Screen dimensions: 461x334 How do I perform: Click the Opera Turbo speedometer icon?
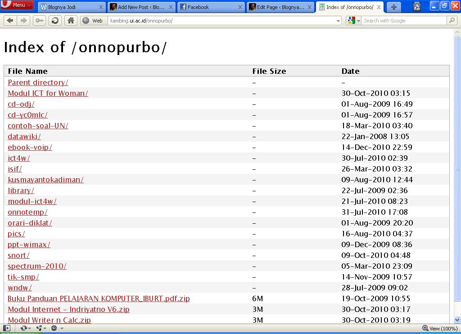click(x=54, y=329)
